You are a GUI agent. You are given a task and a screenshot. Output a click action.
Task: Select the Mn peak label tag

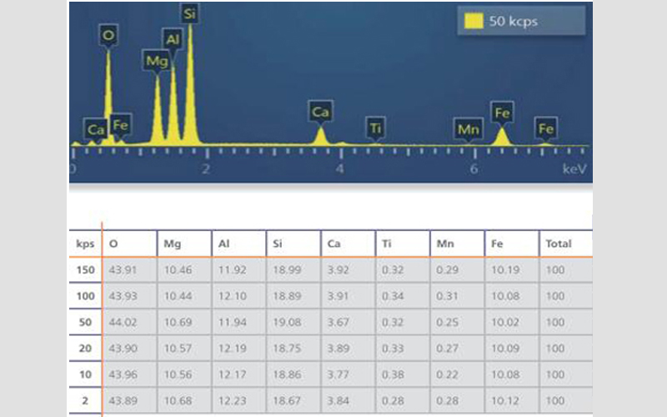point(469,128)
